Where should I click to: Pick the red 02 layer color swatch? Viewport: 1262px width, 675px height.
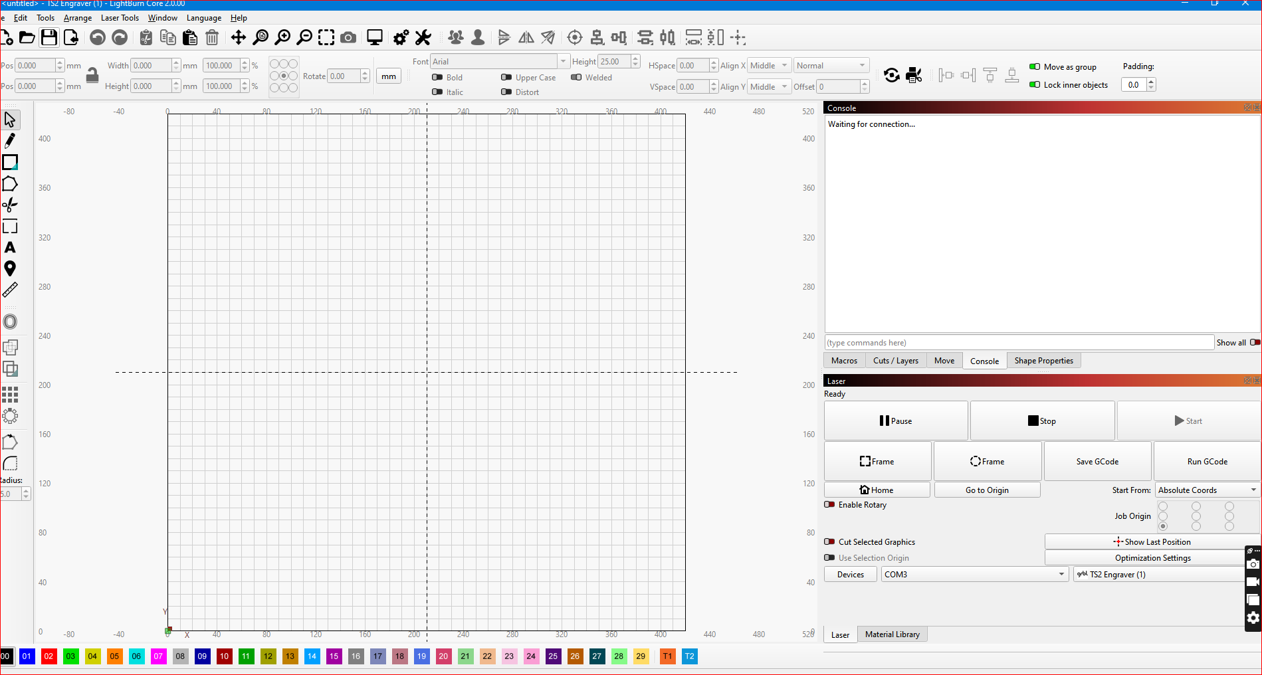pos(49,656)
